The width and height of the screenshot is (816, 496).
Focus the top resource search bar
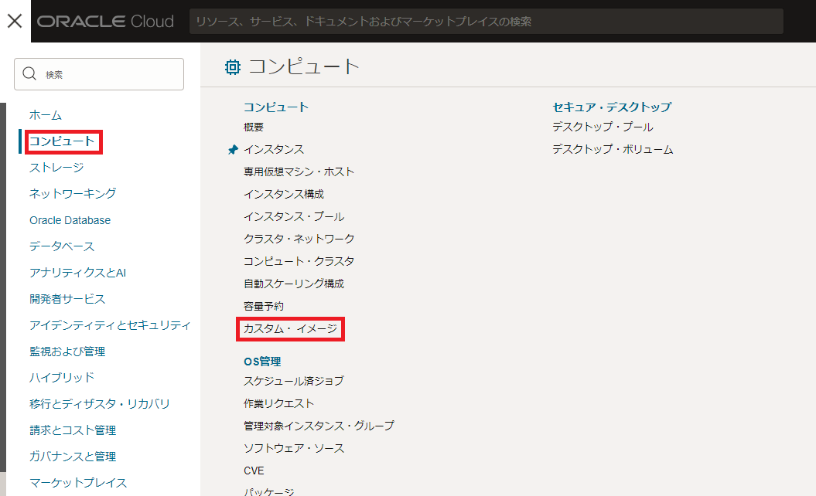click(486, 22)
